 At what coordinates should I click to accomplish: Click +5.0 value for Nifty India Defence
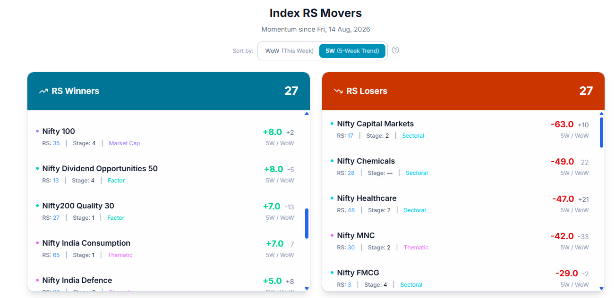[x=273, y=281]
